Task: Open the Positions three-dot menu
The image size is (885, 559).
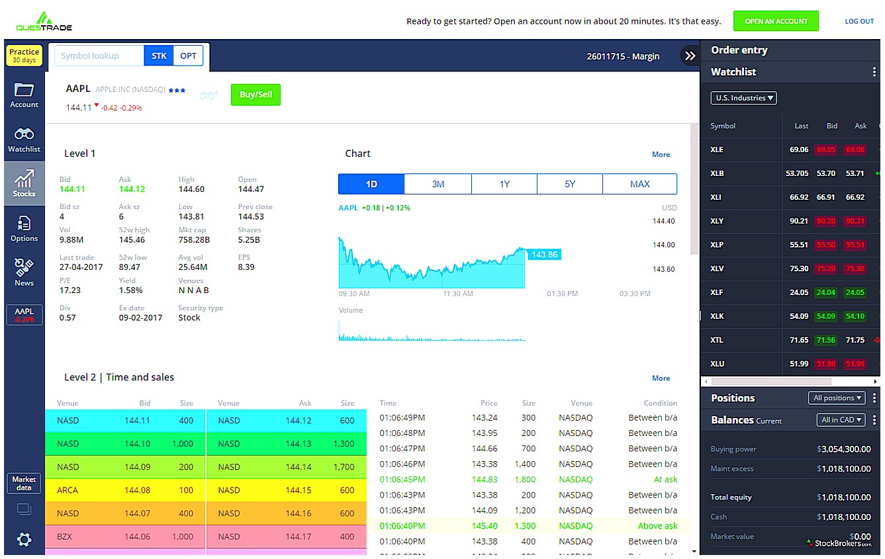Action: click(874, 398)
